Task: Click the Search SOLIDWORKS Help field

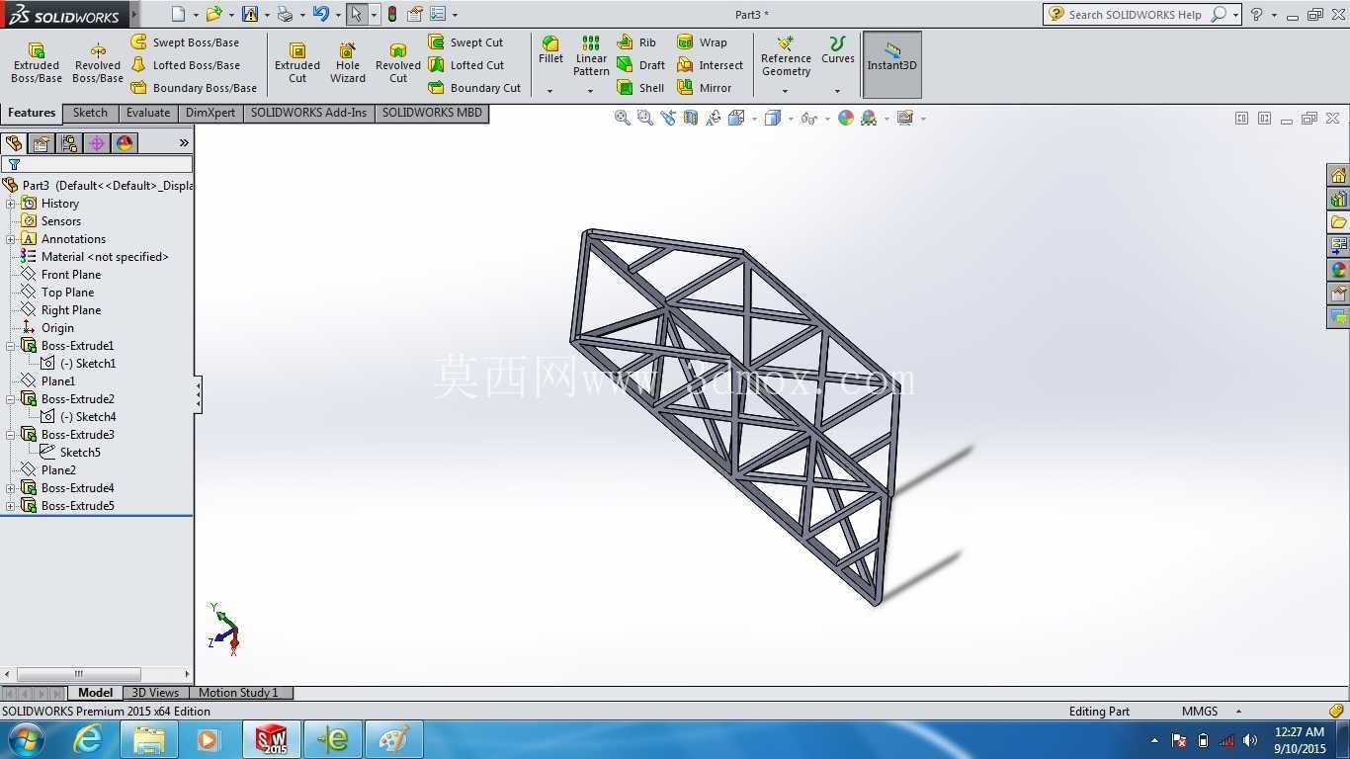Action: click(1135, 14)
